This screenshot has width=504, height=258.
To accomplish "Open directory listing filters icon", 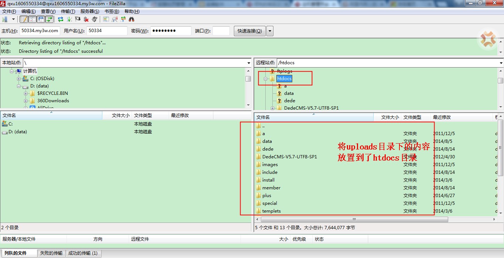I will tap(106, 19).
